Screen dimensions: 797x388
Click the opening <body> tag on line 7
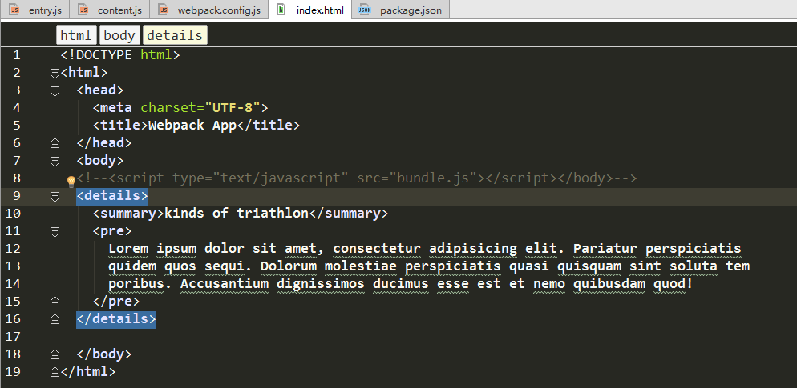100,161
